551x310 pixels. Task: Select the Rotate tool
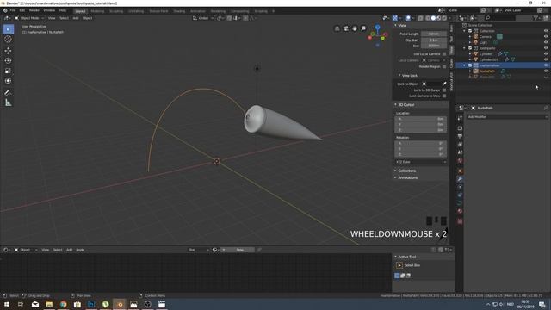(x=8, y=60)
